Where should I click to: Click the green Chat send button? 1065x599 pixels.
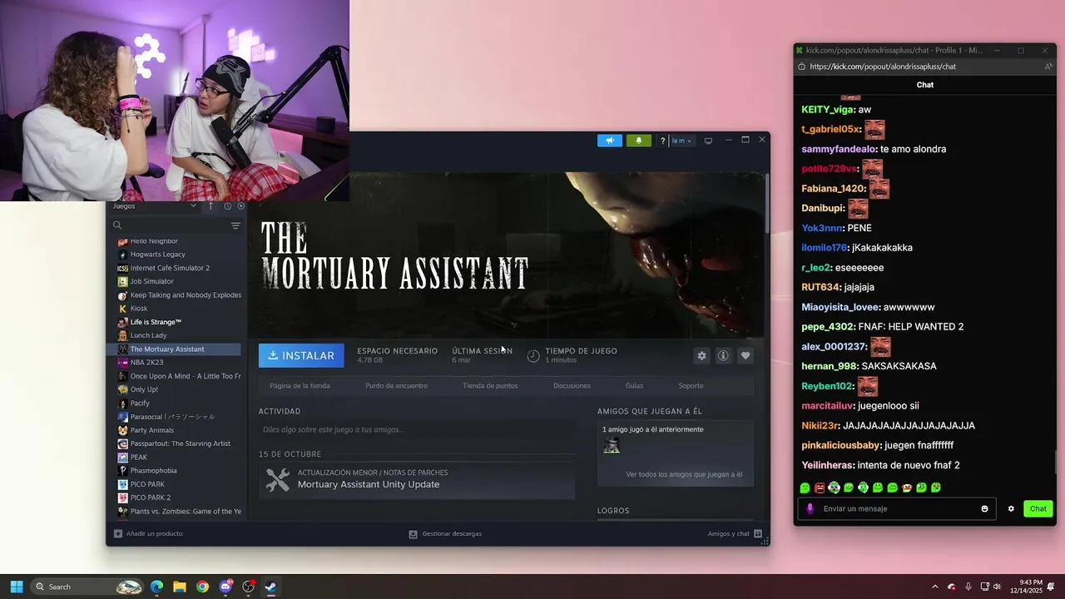tap(1038, 508)
